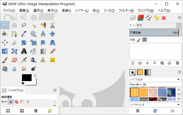Image resolution: width=183 pixels, height=115 pixels.
Task: Swap foreground and background colors
Action: [x=35, y=76]
